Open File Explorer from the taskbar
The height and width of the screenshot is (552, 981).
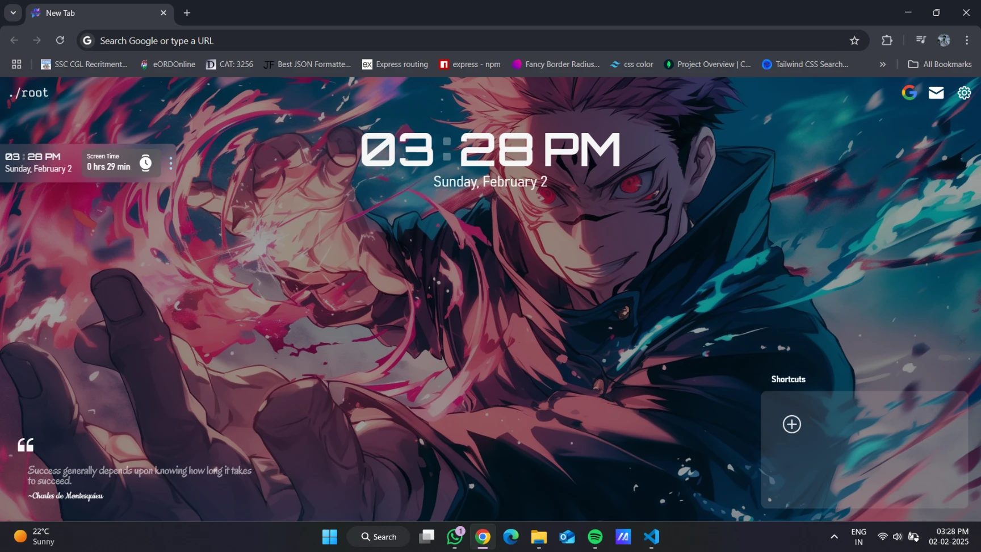tap(539, 537)
